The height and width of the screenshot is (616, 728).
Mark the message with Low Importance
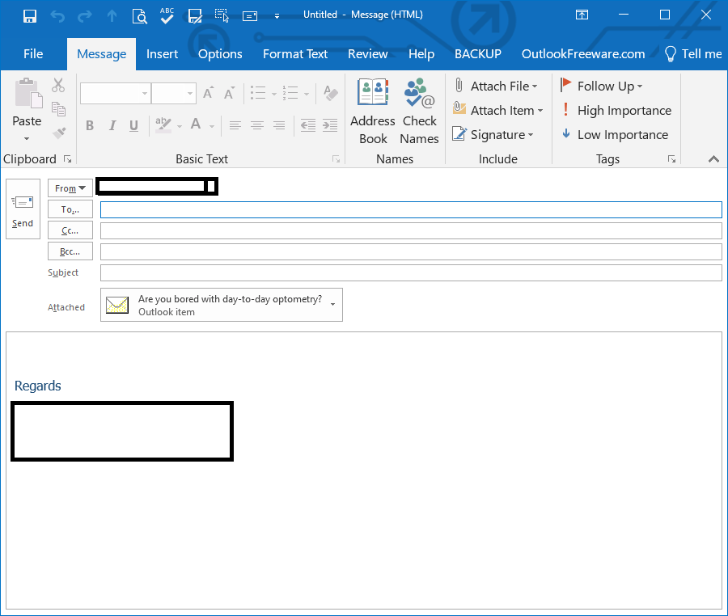point(615,134)
